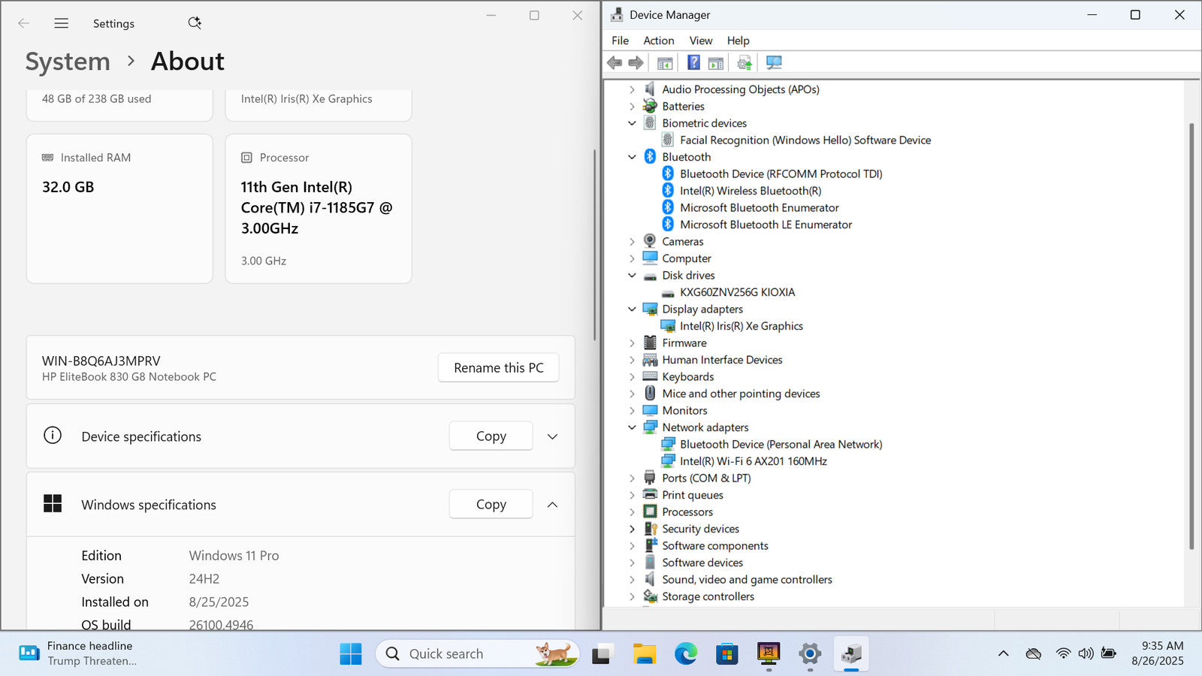Image resolution: width=1202 pixels, height=676 pixels.
Task: Open File Explorer from the taskbar
Action: click(x=644, y=654)
